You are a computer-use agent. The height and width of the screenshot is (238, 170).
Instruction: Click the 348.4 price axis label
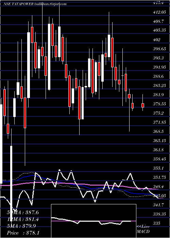pyautogui.click(x=158, y=187)
